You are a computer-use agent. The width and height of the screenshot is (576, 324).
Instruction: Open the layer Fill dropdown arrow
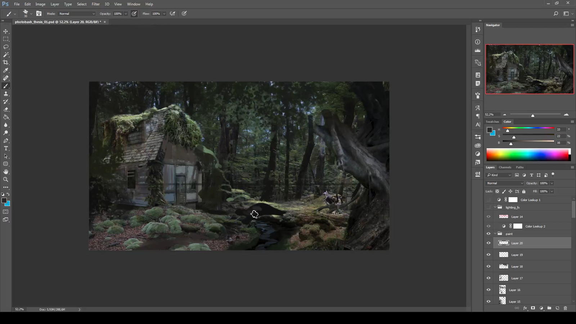pos(552,191)
